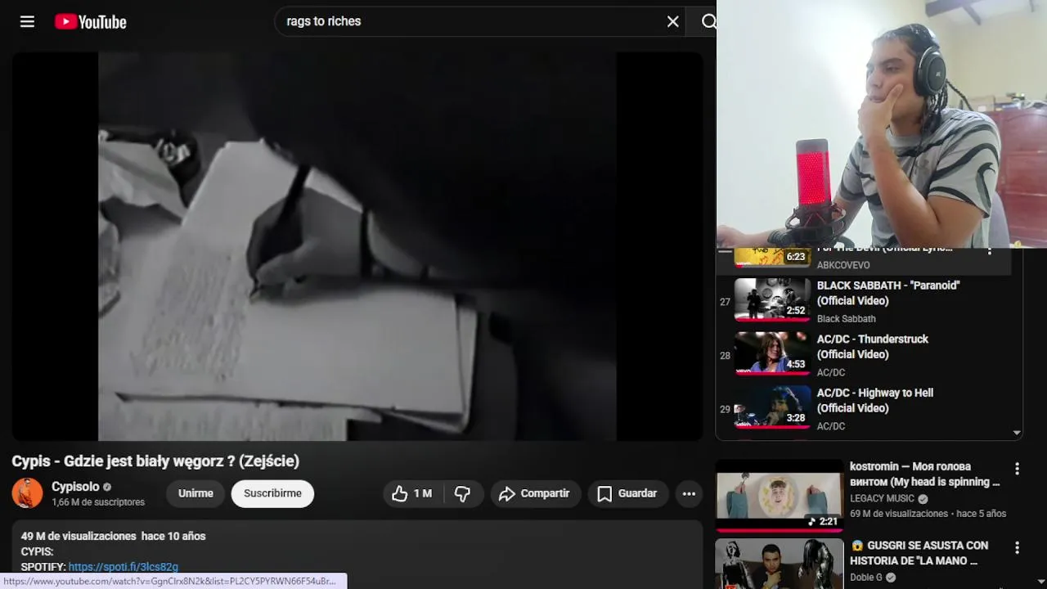Join the channel via Unirme

click(195, 493)
